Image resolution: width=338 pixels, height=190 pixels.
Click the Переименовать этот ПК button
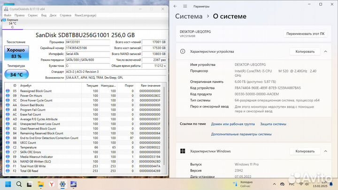click(305, 34)
